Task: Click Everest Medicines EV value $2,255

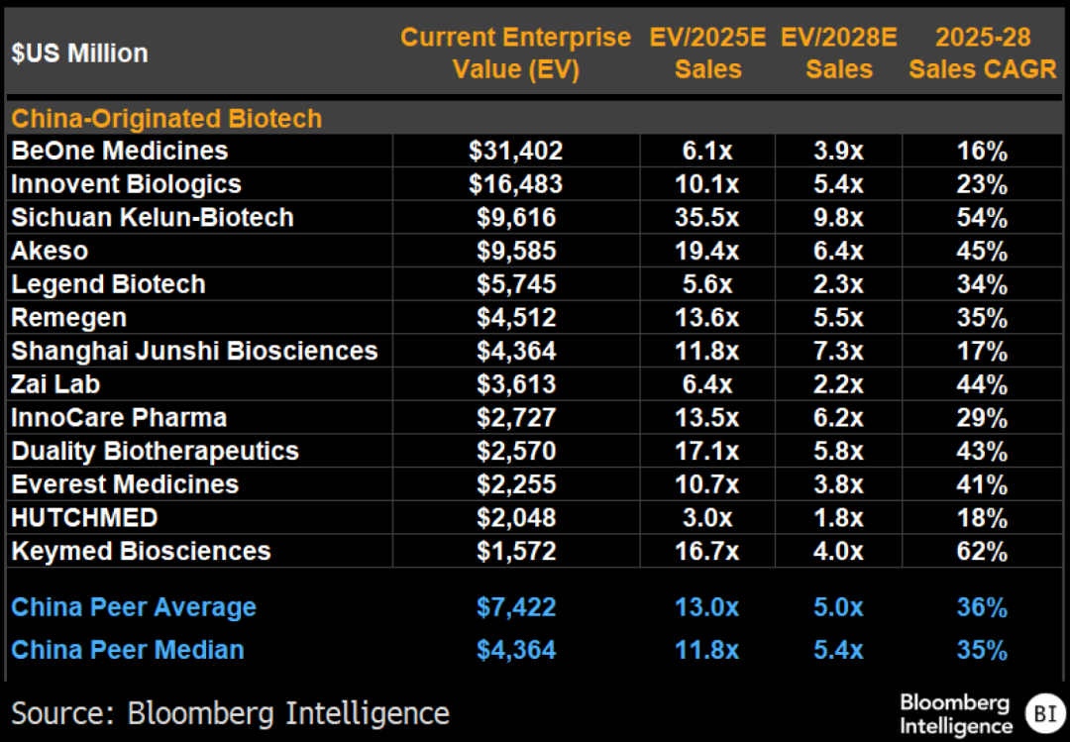Action: [516, 484]
